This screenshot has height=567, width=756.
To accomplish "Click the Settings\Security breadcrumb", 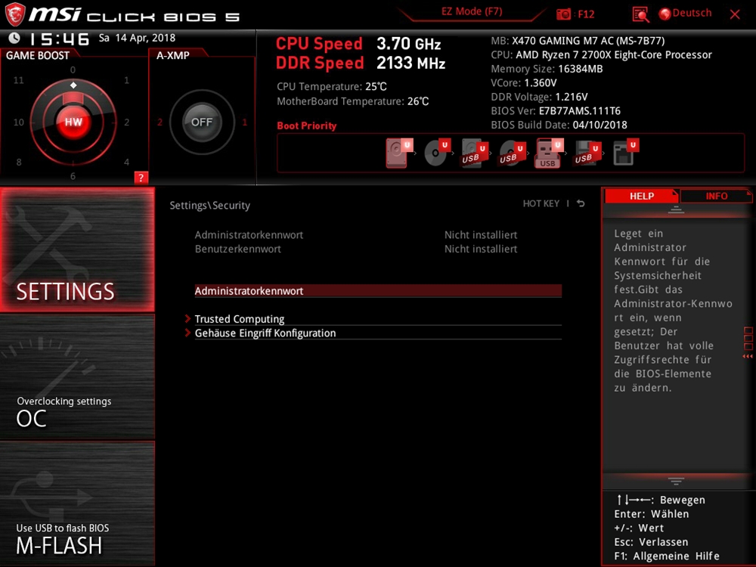I will click(209, 206).
